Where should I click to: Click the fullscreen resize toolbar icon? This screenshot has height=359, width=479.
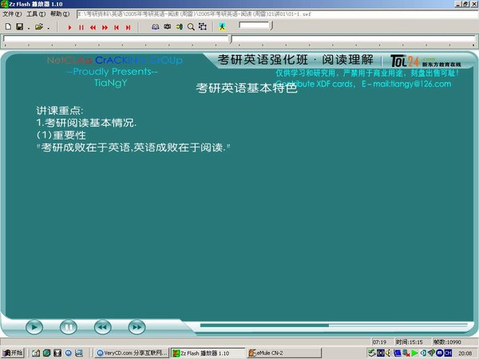(203, 27)
